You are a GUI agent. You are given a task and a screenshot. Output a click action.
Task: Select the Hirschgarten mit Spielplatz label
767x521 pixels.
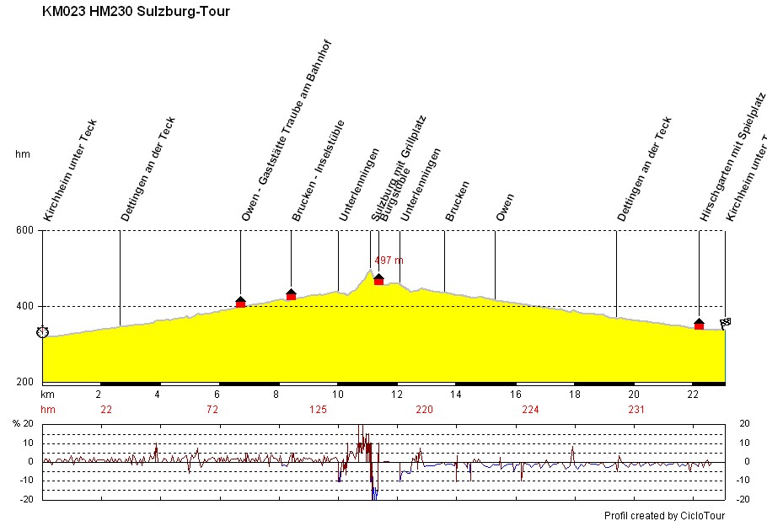coord(732,157)
